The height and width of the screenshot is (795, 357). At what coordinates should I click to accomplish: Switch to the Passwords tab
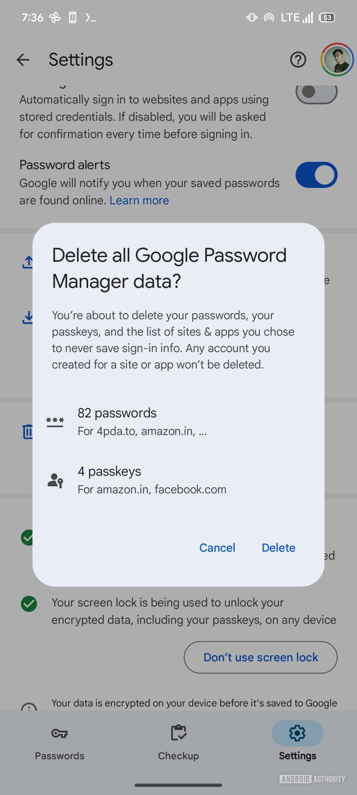coord(59,743)
